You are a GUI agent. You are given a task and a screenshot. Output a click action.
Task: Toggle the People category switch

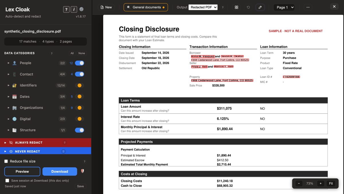click(x=79, y=63)
